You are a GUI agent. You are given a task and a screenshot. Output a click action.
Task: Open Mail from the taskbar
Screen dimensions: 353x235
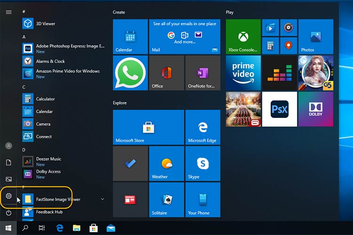click(x=111, y=228)
